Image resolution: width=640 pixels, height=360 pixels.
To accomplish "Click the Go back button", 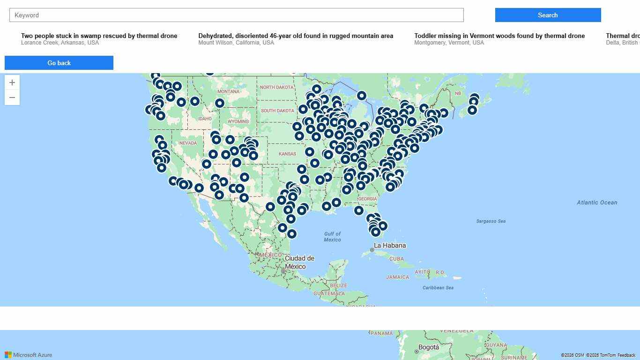I will click(59, 63).
